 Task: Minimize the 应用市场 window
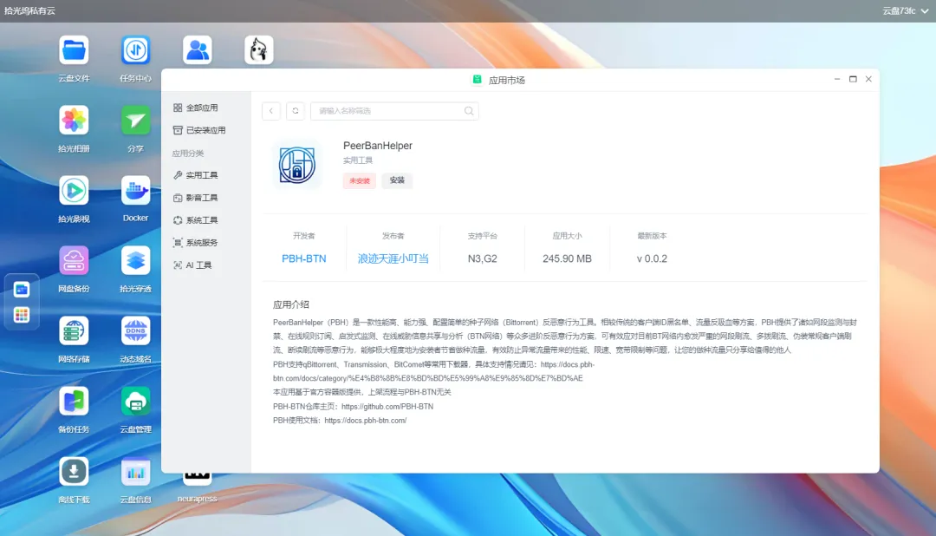click(x=837, y=79)
